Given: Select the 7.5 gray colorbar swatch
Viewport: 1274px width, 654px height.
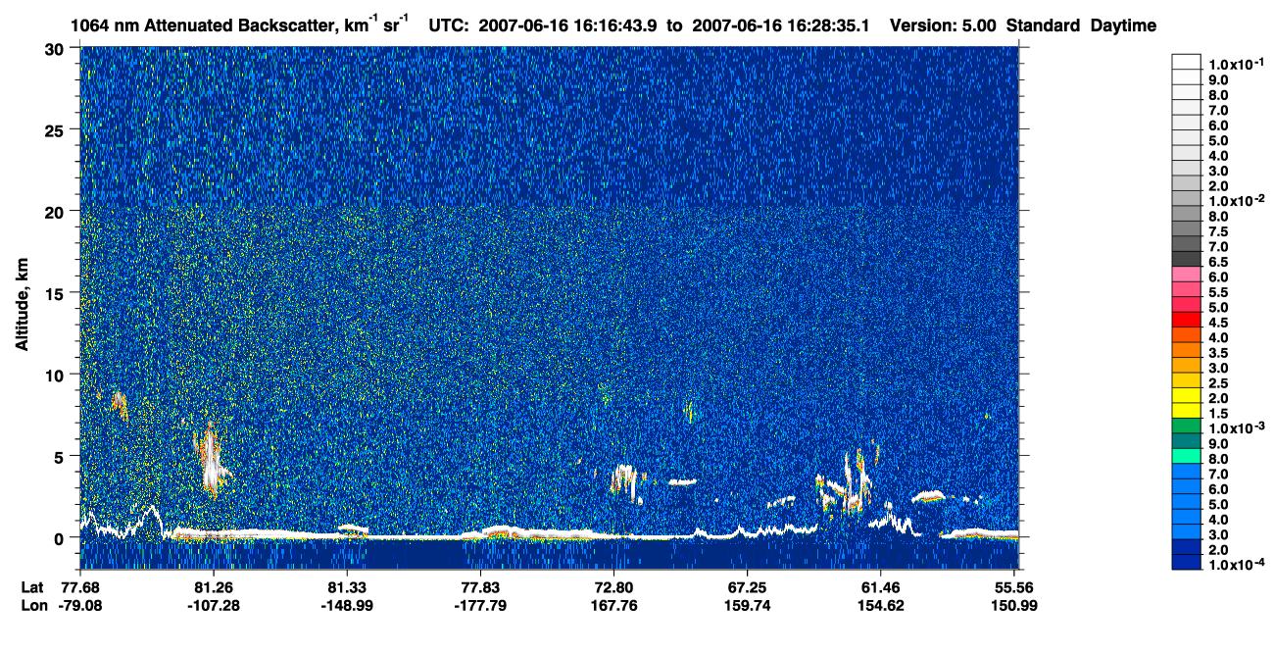Looking at the screenshot, I should (1187, 229).
